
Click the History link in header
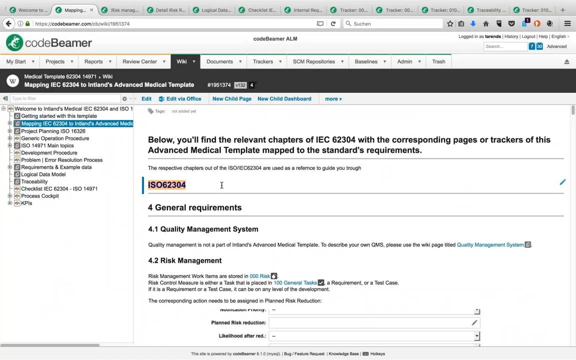point(511,36)
